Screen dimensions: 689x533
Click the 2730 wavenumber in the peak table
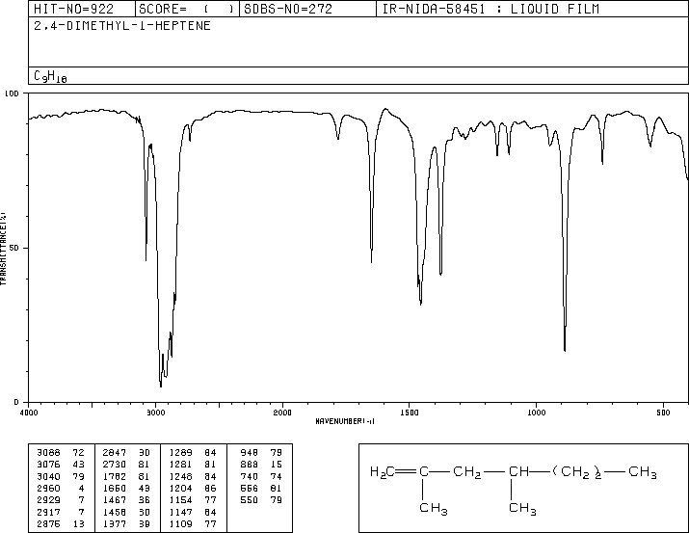(x=115, y=465)
